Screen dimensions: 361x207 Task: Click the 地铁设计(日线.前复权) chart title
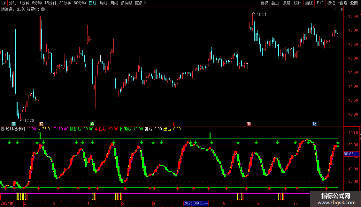(x=20, y=10)
